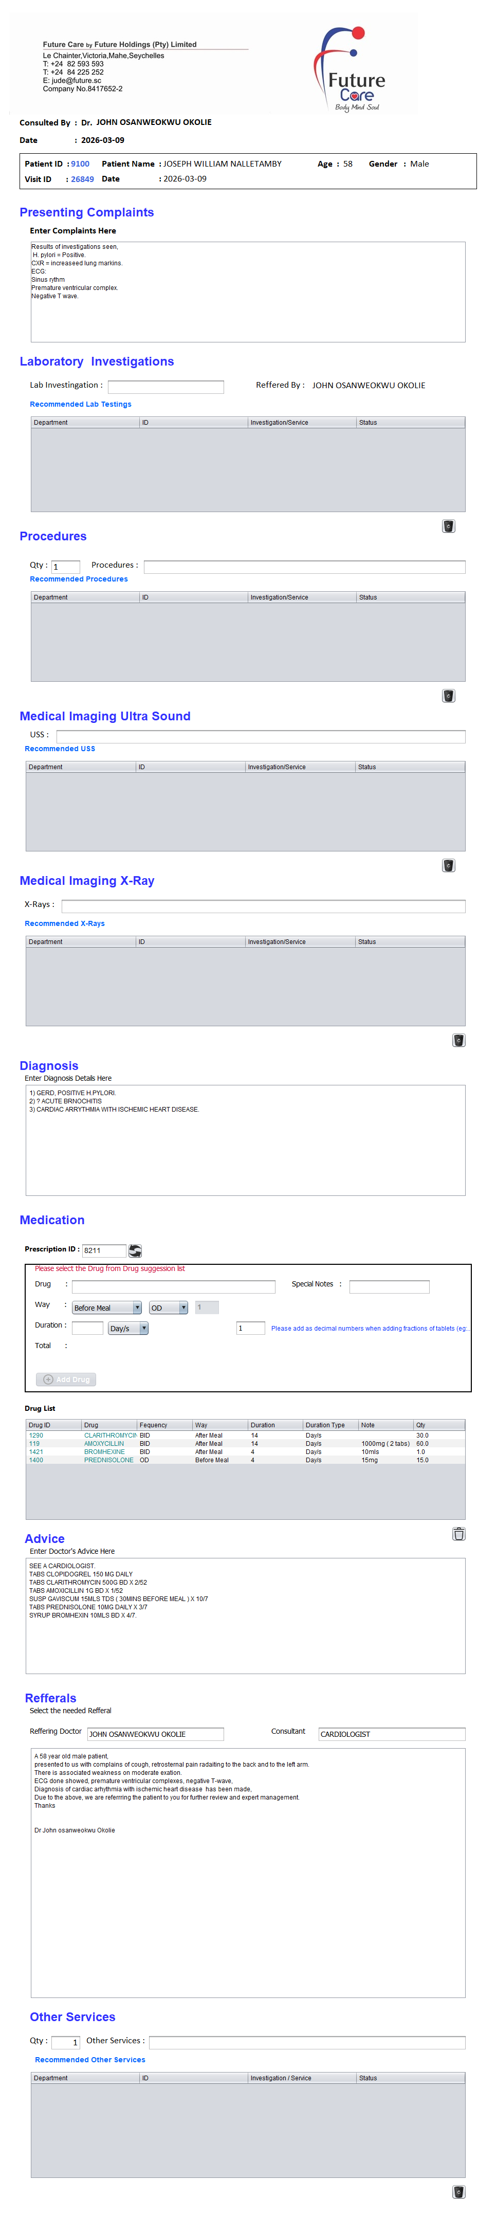This screenshot has width=478, height=2216.
Task: Click the Future Care logo
Action: [x=351, y=70]
